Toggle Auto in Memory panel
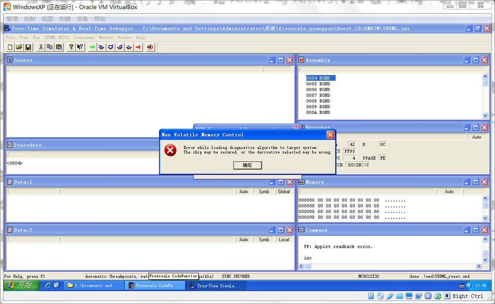Screen dimensions: 495x304 (x=449, y=192)
